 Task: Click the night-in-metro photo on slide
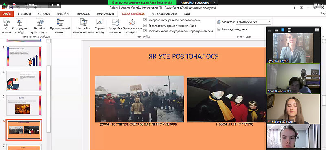coord(227,100)
